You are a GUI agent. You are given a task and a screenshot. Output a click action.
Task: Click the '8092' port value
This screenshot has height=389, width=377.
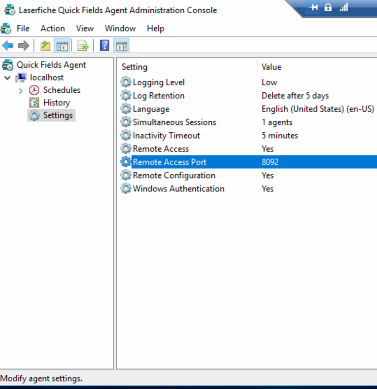270,162
